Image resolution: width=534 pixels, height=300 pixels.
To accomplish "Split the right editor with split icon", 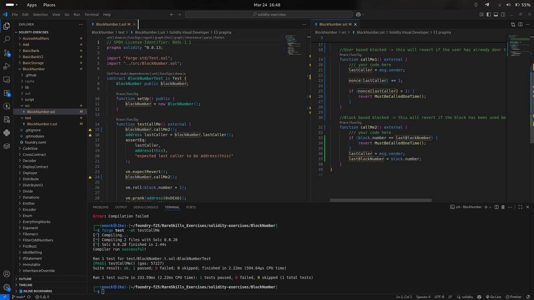I will [x=520, y=24].
